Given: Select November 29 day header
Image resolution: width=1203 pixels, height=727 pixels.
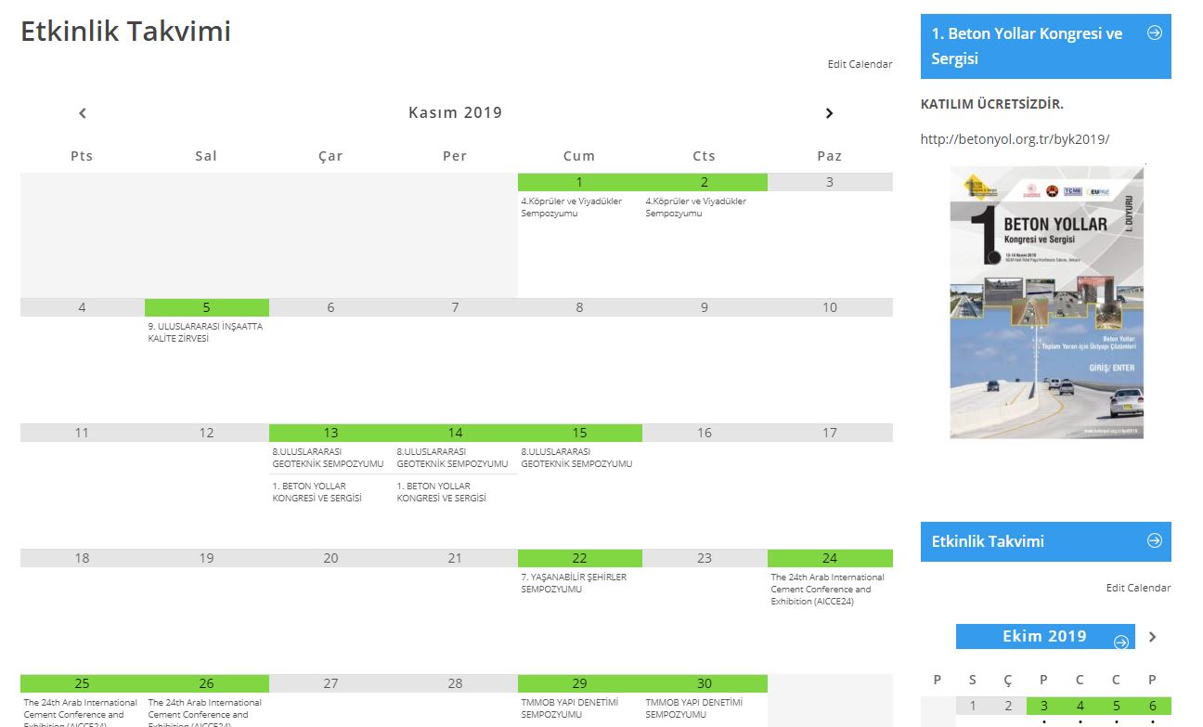Looking at the screenshot, I should [x=579, y=683].
